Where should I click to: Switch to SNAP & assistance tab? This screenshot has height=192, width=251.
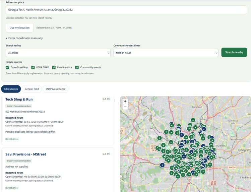coord(55,89)
